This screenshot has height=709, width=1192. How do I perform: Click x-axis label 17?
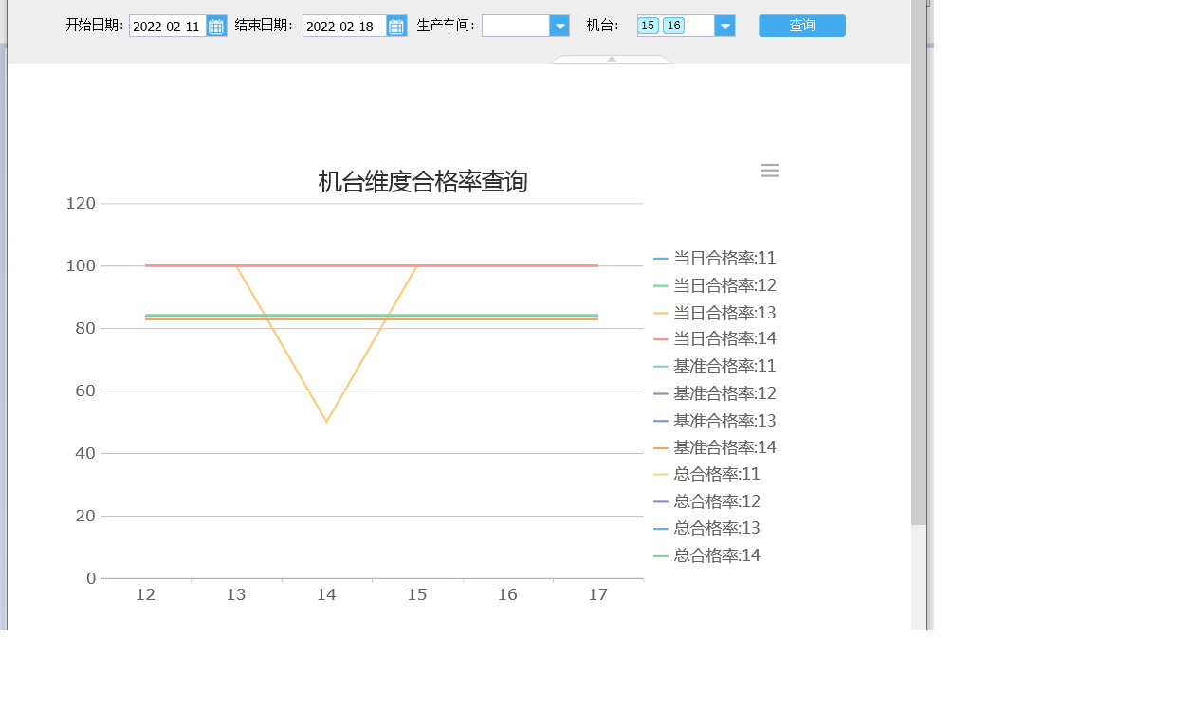597,595
